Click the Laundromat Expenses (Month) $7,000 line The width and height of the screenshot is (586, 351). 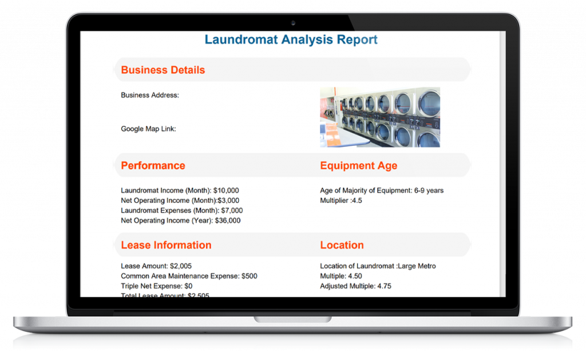[x=179, y=210]
